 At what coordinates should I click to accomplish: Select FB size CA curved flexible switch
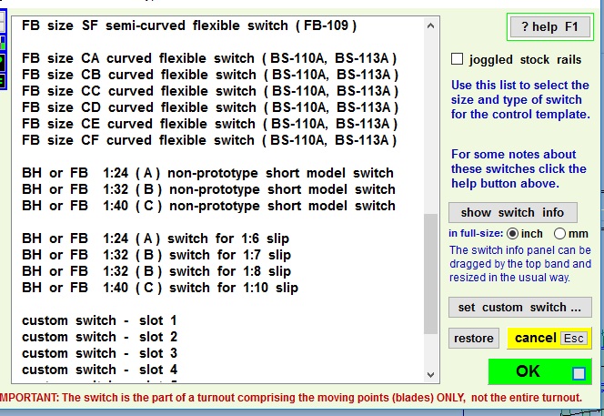coord(209,58)
